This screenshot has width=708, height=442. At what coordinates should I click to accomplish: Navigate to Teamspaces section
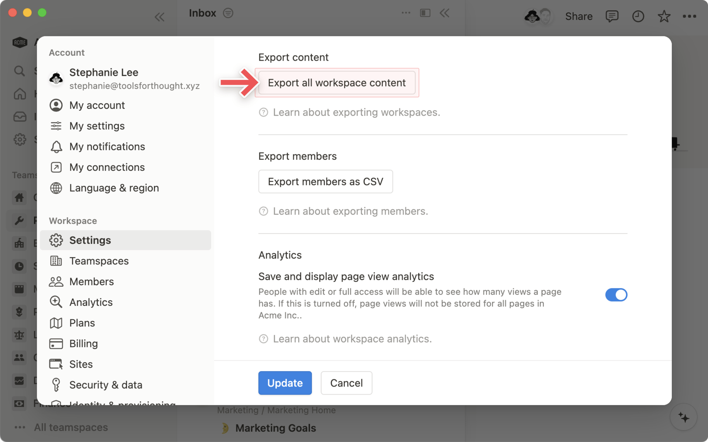tap(99, 260)
